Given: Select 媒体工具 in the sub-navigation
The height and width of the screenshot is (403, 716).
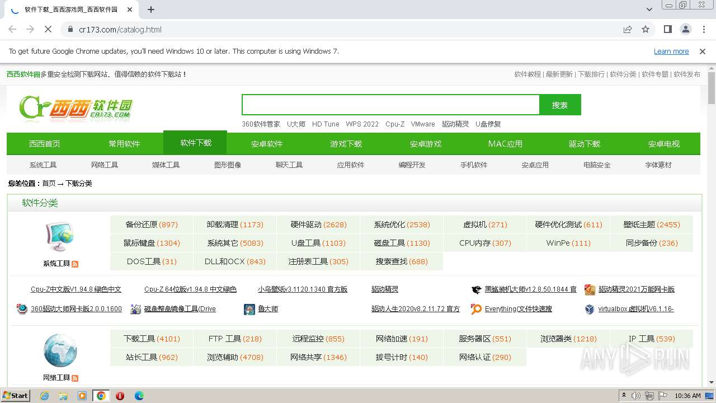Looking at the screenshot, I should coord(166,165).
